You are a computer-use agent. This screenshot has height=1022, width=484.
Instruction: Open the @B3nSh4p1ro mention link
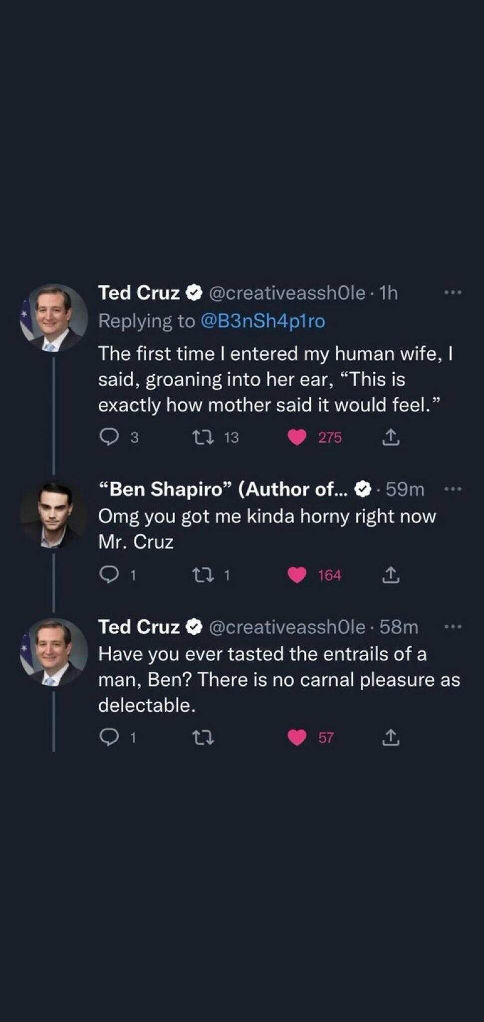(262, 321)
